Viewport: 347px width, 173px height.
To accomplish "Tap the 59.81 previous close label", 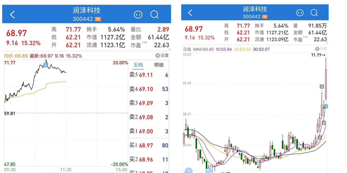I will click(10, 113).
